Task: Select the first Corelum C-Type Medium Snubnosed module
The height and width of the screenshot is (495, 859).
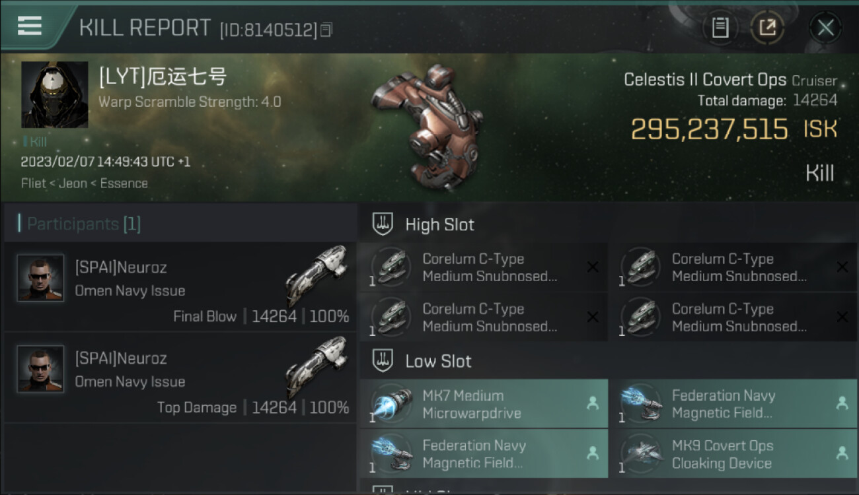Action: click(x=484, y=267)
